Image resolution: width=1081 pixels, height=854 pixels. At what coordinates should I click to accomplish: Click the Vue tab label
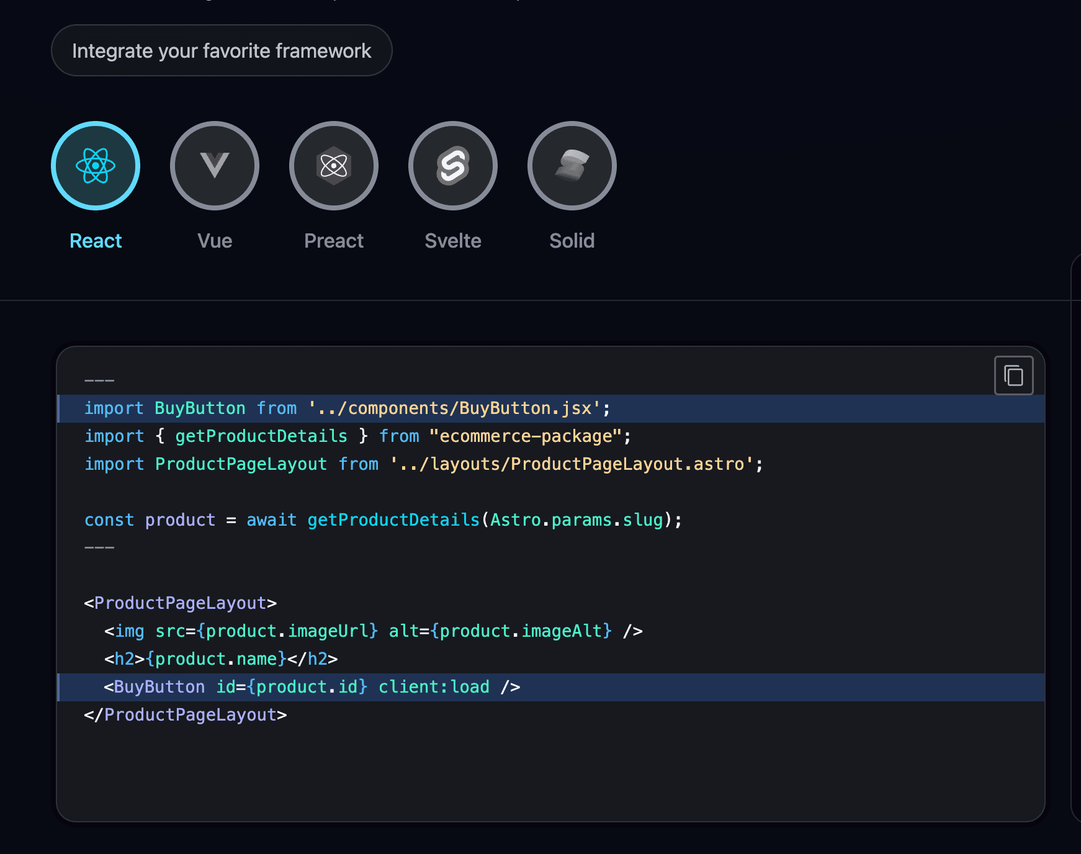click(215, 241)
